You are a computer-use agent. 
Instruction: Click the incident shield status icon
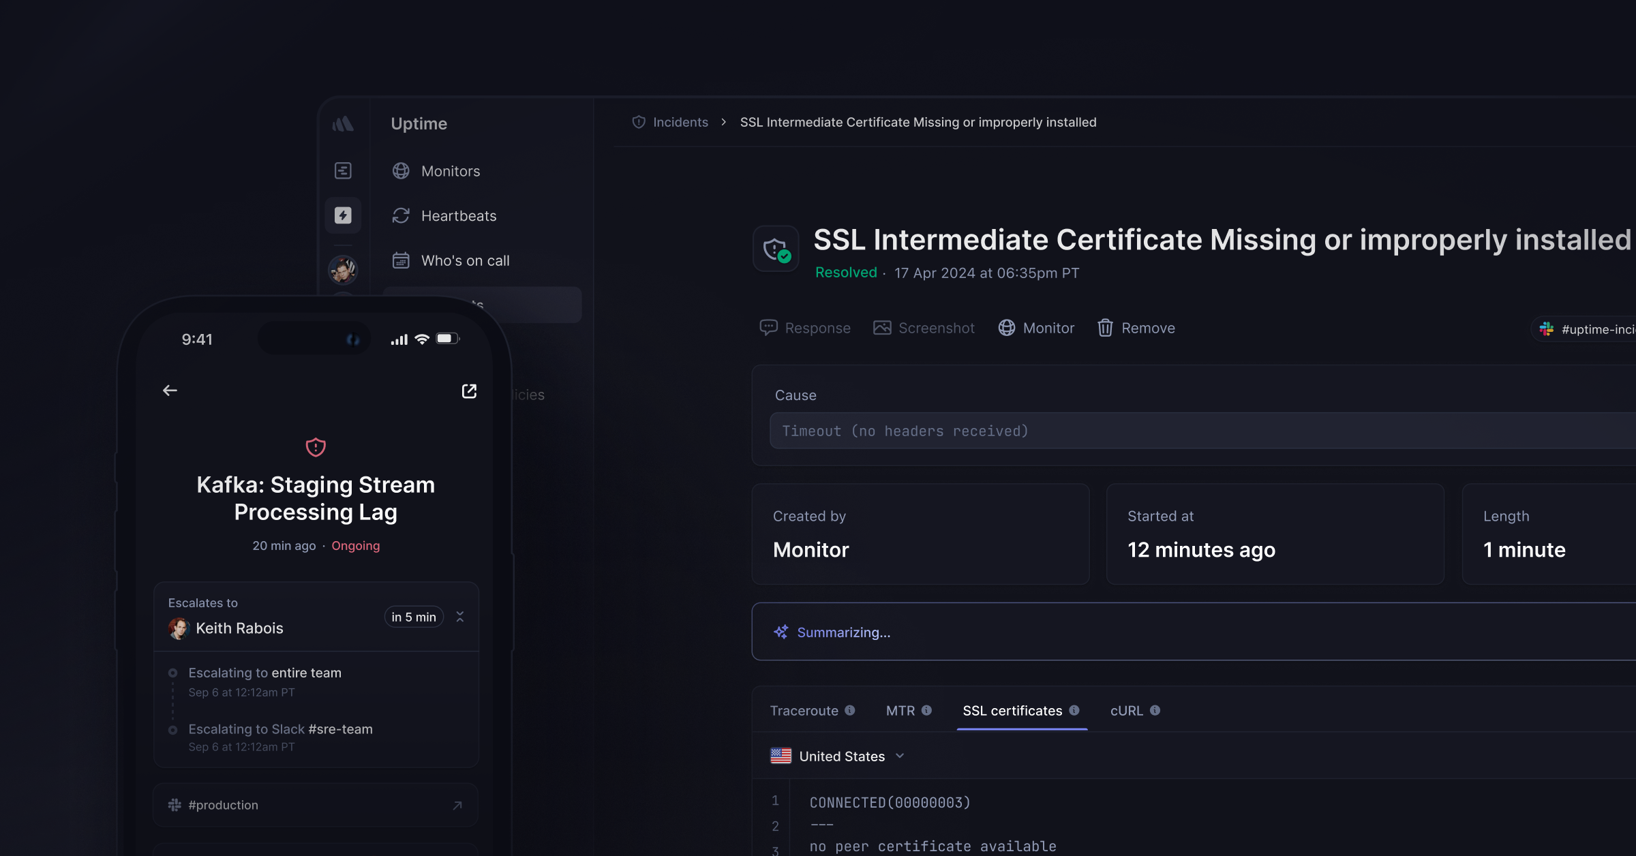tap(775, 248)
